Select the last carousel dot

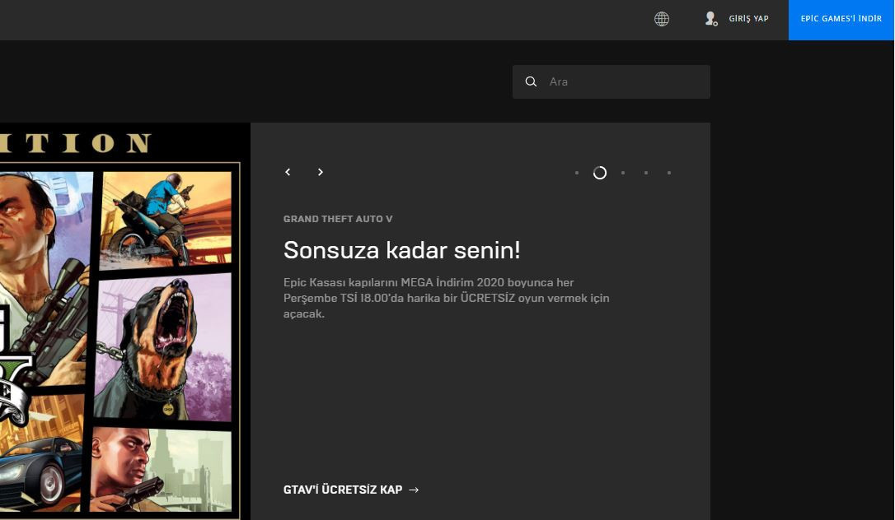pos(669,173)
